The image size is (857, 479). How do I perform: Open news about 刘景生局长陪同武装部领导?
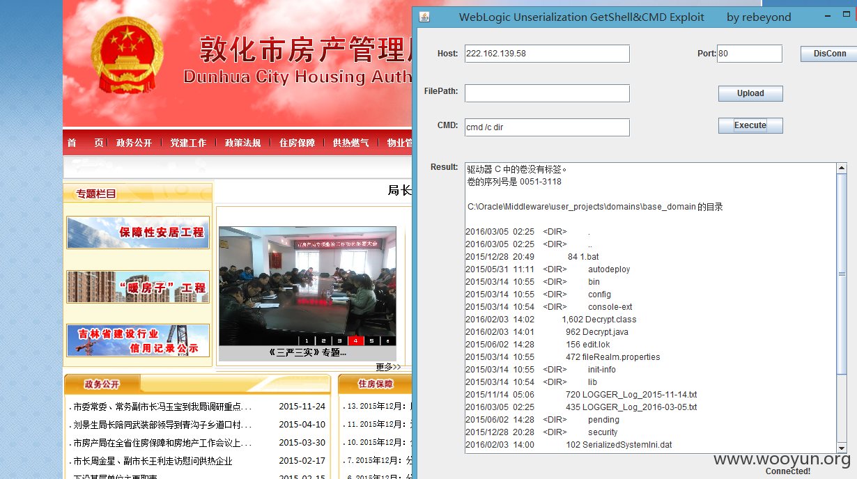(162, 425)
